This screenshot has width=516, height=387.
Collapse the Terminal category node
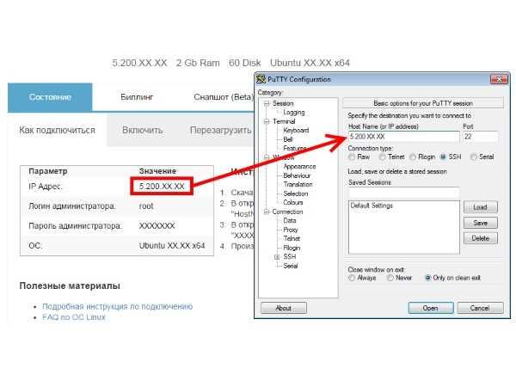tap(267, 121)
